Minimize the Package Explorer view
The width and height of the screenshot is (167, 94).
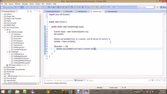click(x=37, y=11)
